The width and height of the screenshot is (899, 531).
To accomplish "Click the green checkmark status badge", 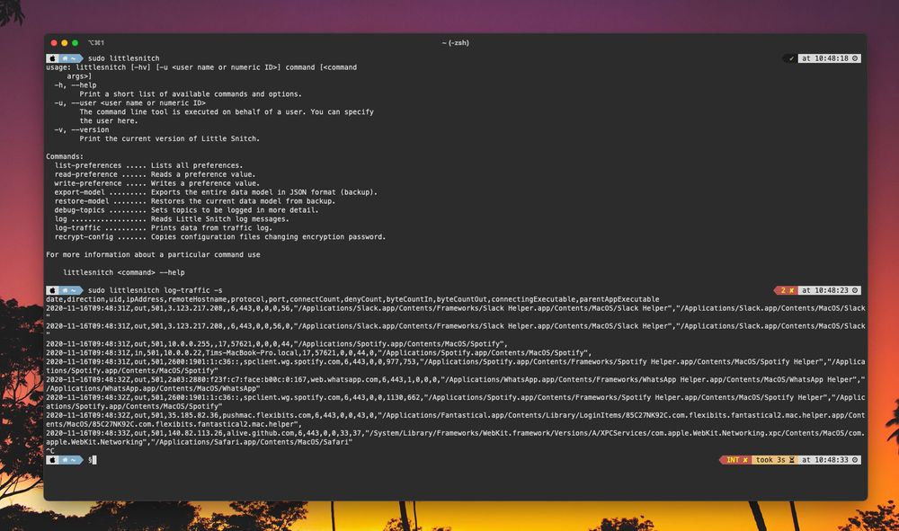I will coord(789,58).
